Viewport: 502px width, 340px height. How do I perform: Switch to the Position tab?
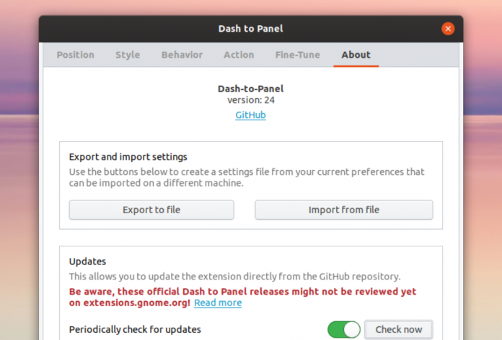(x=75, y=55)
